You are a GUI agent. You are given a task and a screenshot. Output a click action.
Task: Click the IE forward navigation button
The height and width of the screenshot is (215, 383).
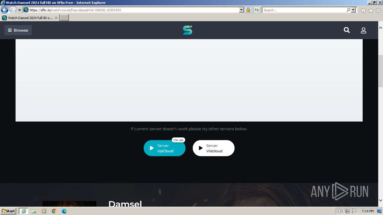pyautogui.click(x=13, y=10)
